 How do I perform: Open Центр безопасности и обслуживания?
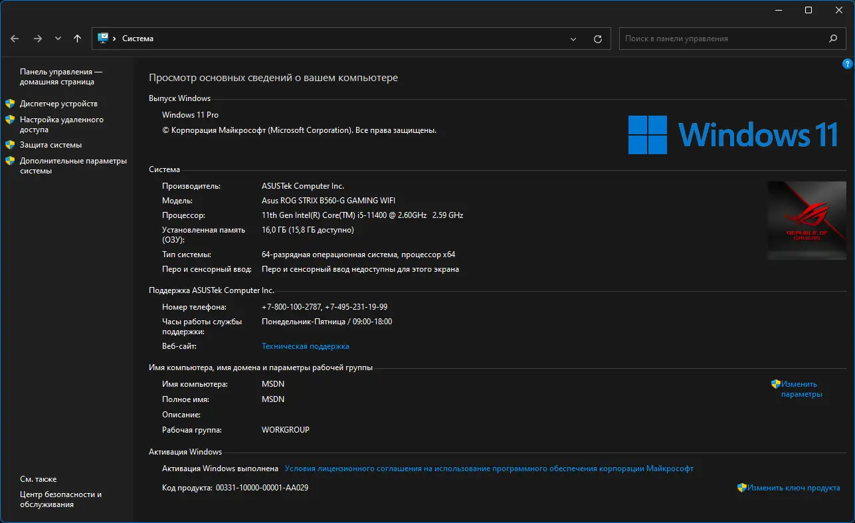(60, 499)
